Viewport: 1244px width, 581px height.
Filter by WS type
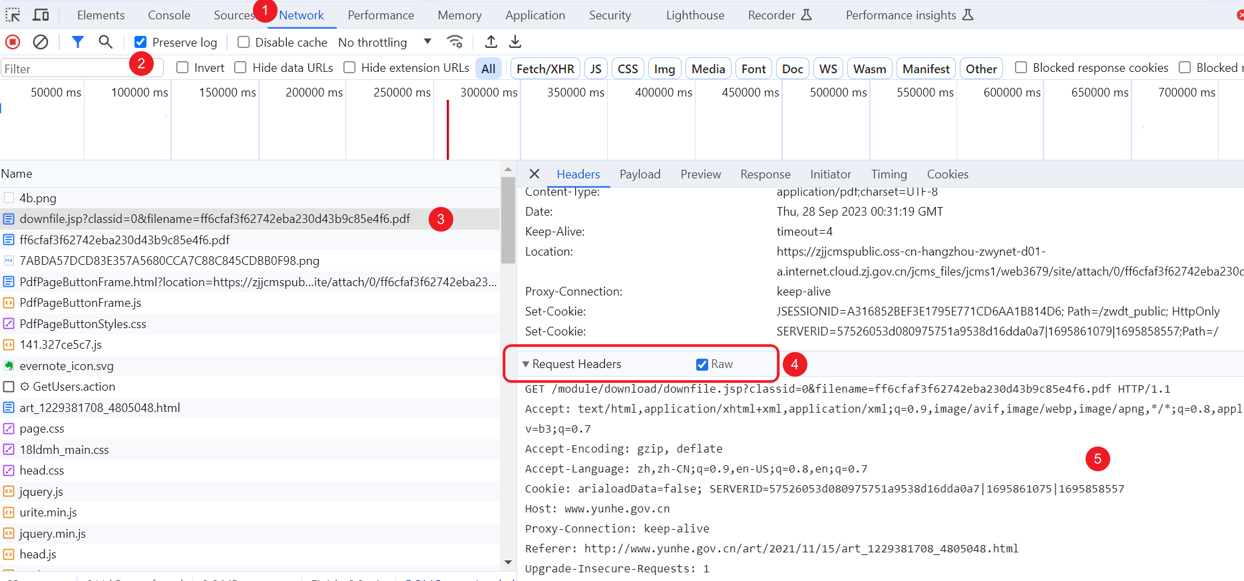[828, 69]
